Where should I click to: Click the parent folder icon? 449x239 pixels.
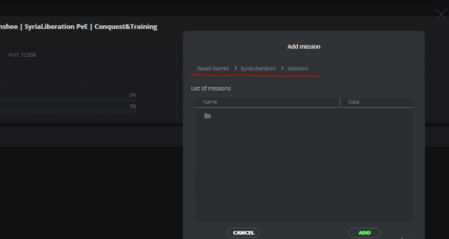point(208,116)
